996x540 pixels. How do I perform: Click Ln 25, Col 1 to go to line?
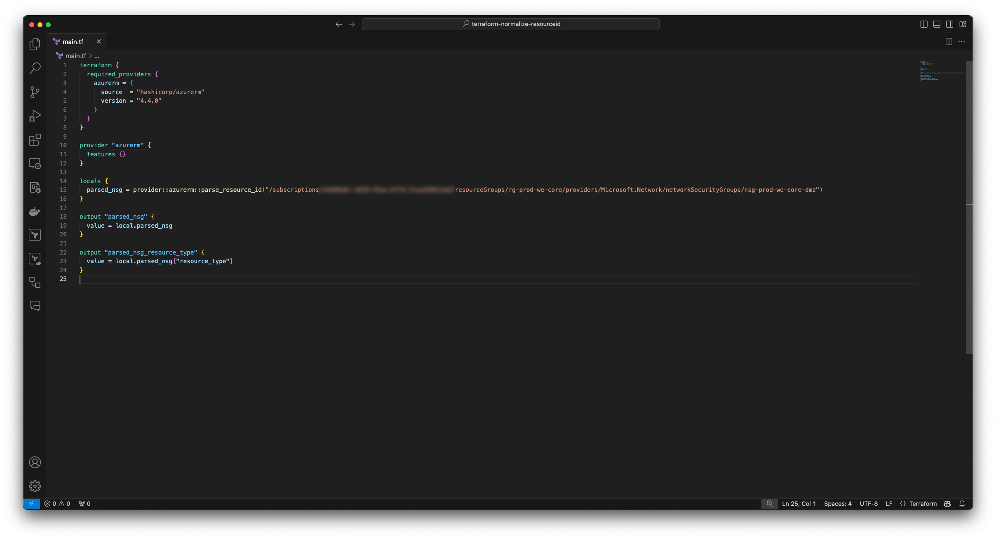799,503
